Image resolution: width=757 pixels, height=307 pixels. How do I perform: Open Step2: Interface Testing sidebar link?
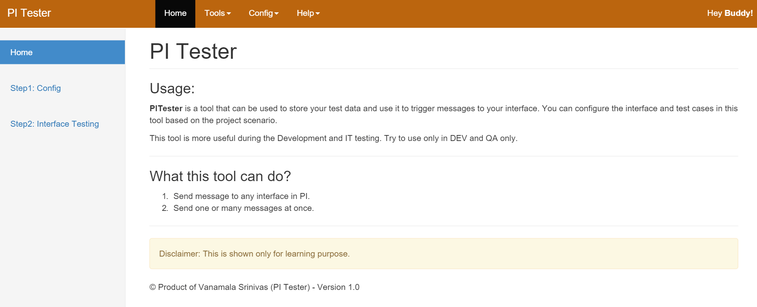coord(54,124)
